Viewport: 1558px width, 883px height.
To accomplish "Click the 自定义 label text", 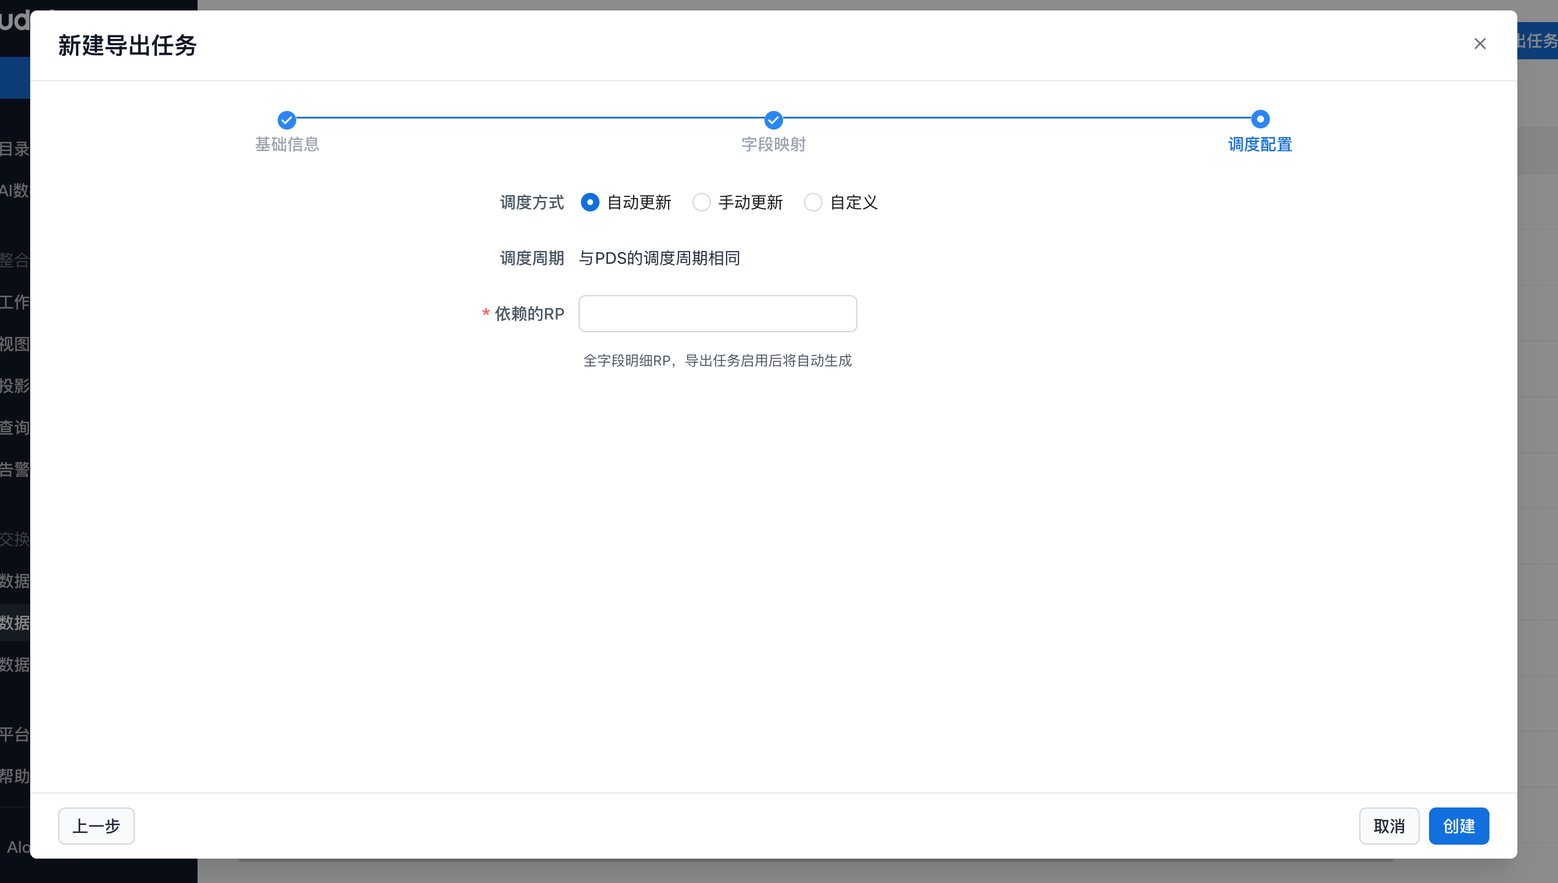I will click(853, 203).
